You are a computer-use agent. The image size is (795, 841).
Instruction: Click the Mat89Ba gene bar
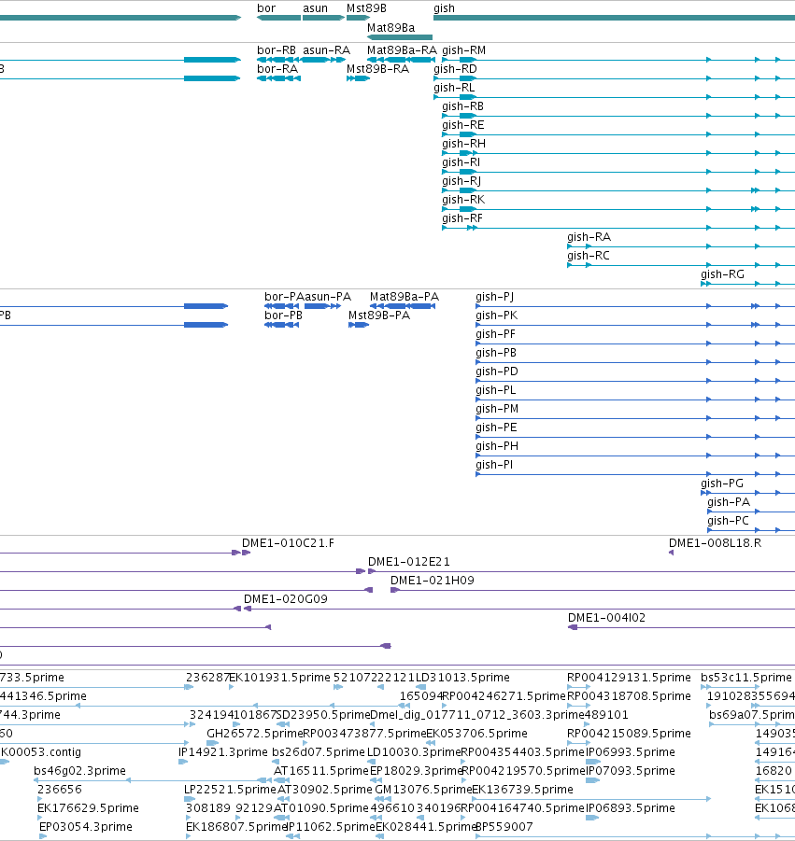400,37
